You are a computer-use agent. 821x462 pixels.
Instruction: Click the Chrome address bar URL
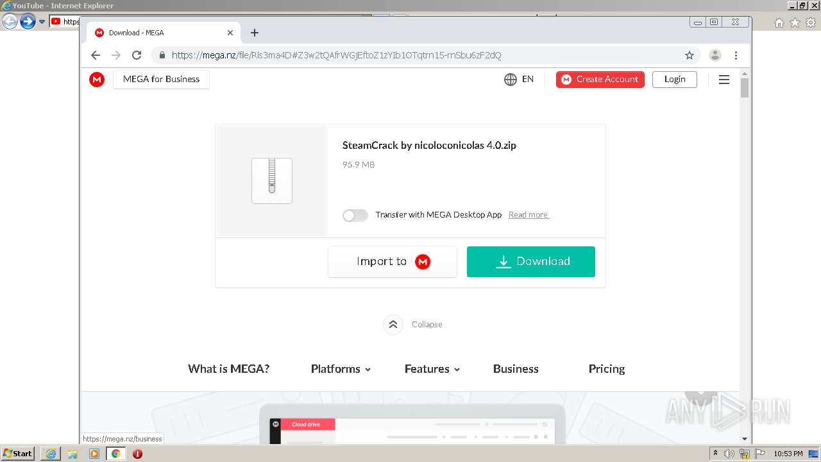336,55
